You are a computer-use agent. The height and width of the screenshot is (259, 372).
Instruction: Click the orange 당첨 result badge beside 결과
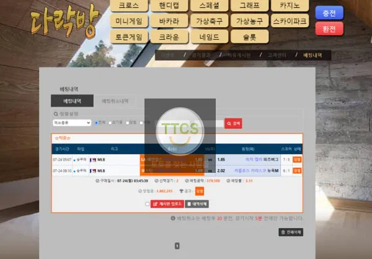tap(200, 191)
